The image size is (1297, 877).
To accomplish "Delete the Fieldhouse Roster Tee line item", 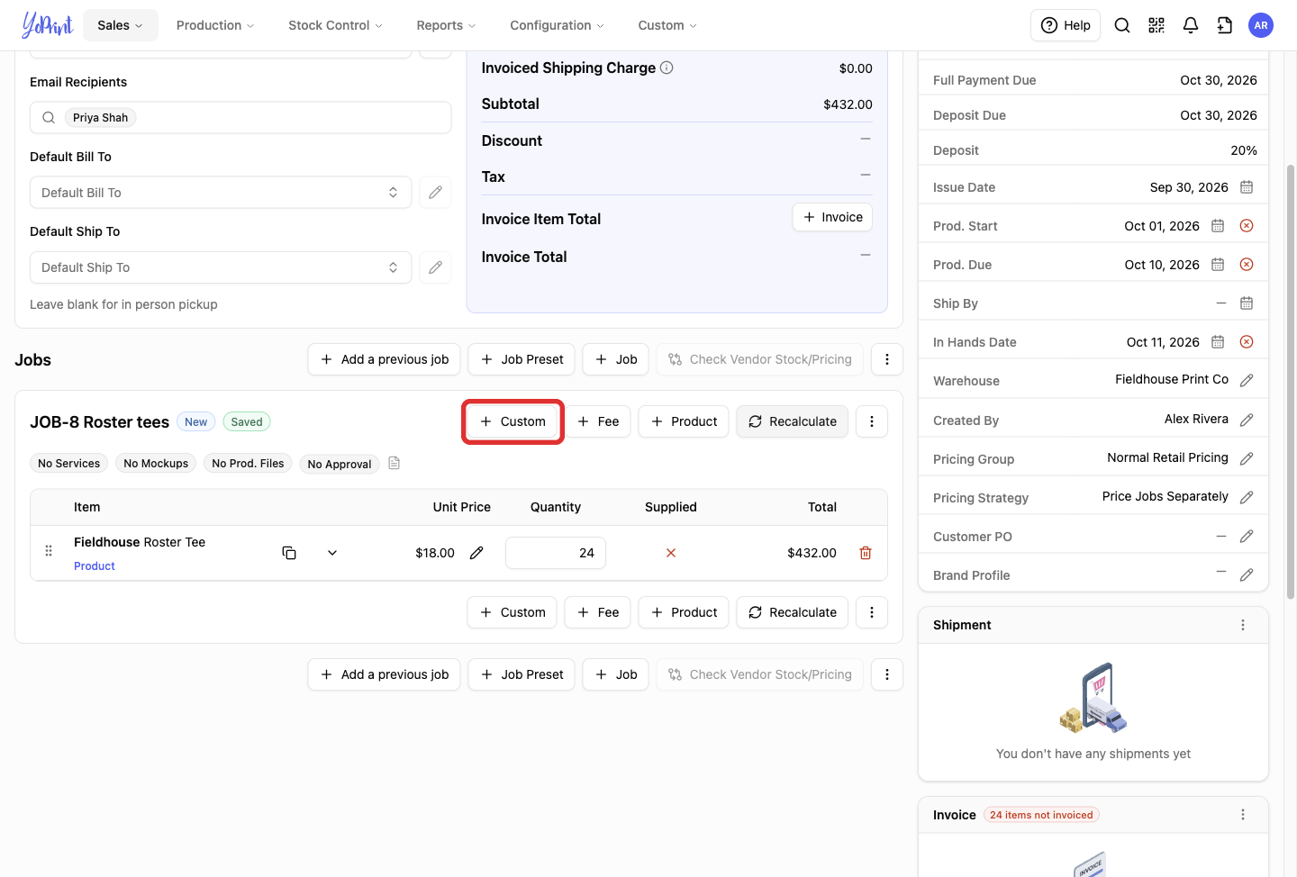I will click(866, 553).
